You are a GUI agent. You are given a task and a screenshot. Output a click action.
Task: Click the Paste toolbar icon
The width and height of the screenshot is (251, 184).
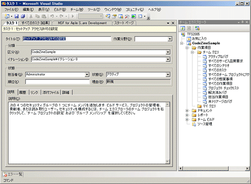coord(44,16)
